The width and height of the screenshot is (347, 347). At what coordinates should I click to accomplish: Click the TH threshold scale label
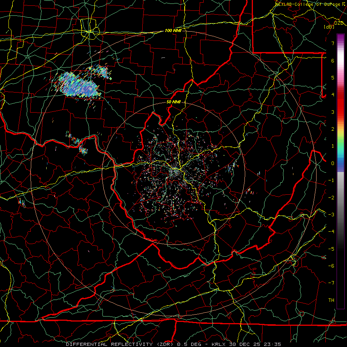(331, 300)
